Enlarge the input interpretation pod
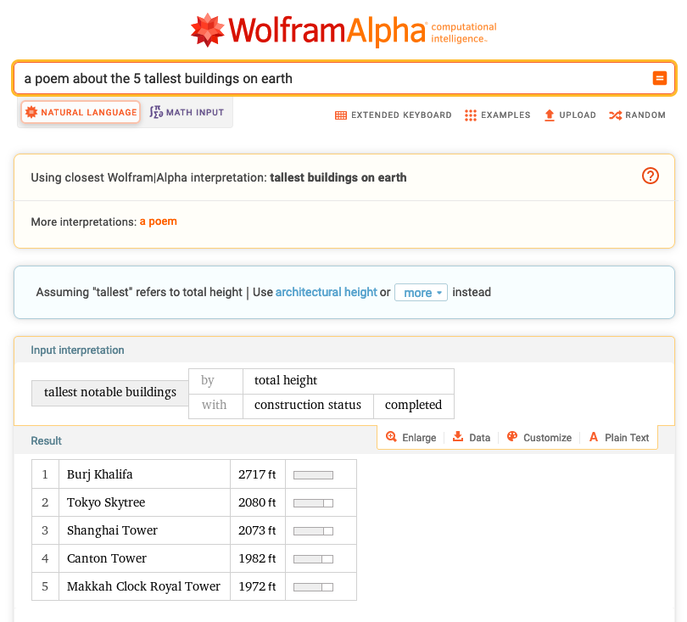687x622 pixels. pyautogui.click(x=411, y=438)
